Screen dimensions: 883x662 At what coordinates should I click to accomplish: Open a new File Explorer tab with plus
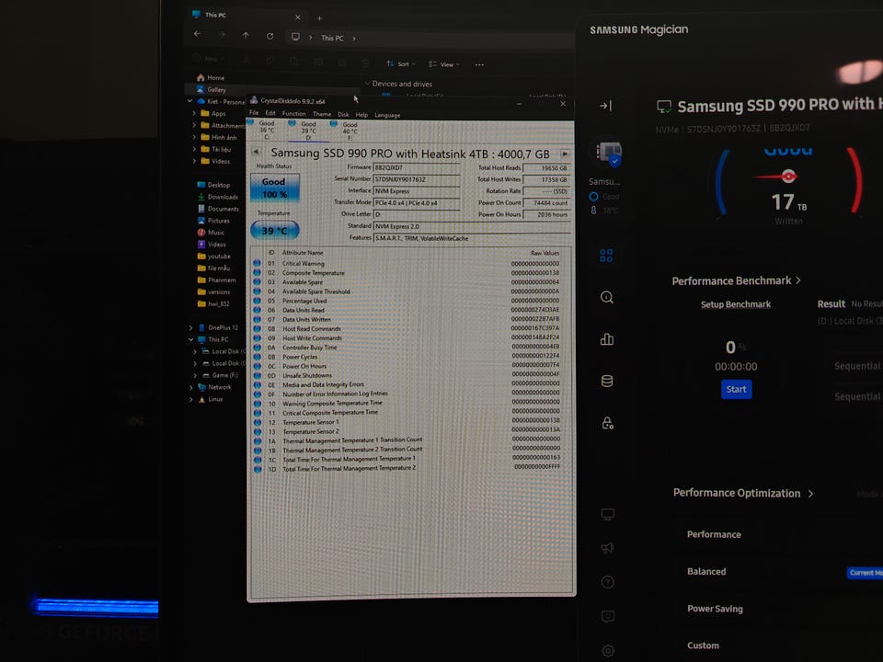click(x=319, y=18)
